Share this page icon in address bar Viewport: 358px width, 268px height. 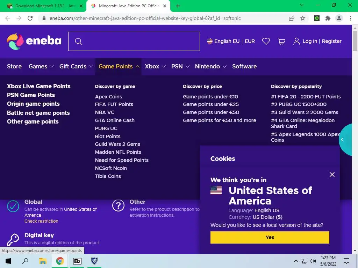292,18
